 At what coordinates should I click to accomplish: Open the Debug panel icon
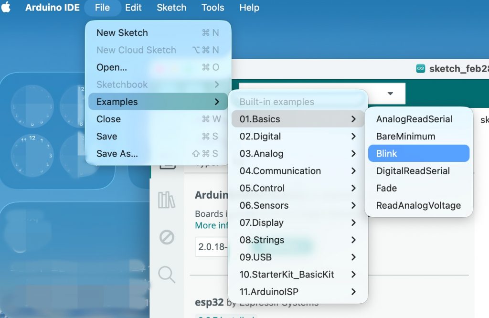tap(167, 237)
